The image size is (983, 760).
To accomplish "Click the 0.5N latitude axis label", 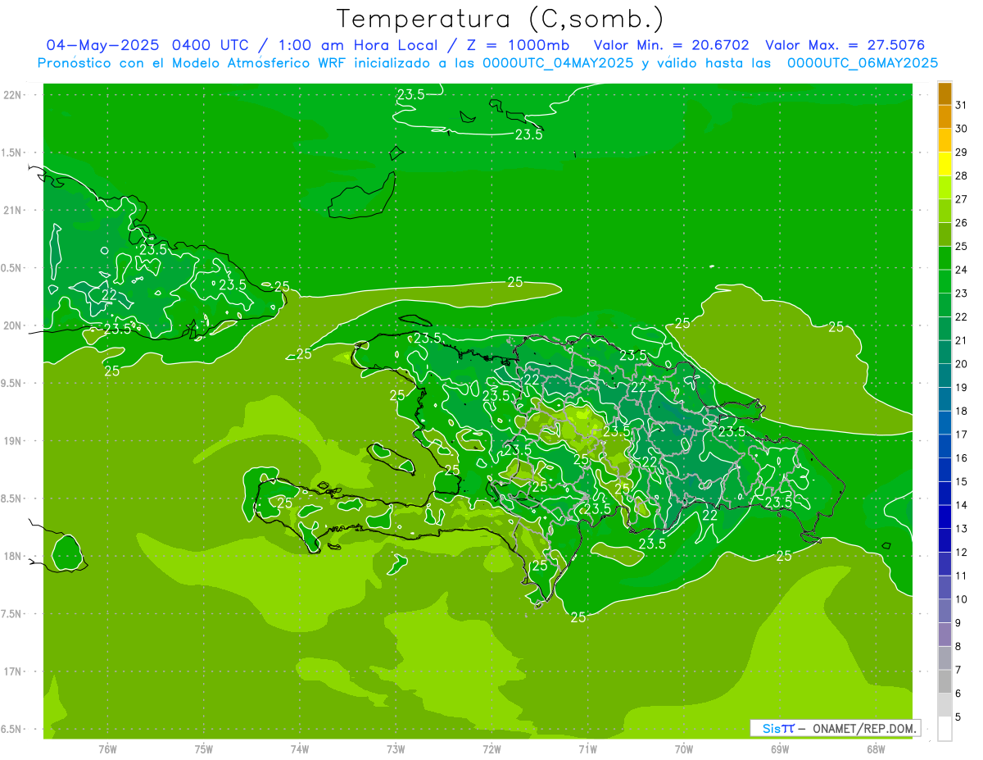I will pyautogui.click(x=13, y=268).
